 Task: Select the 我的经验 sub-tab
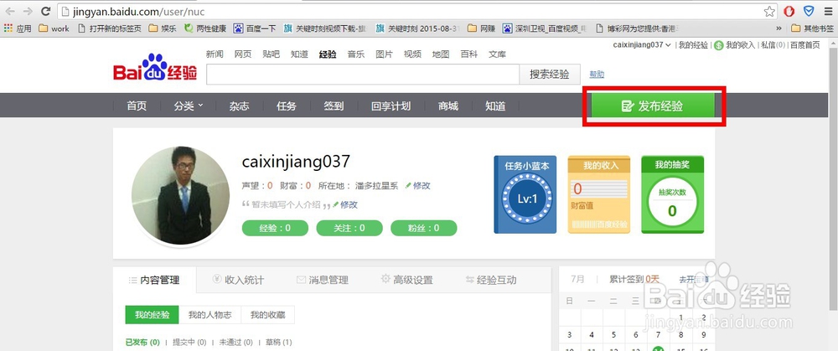point(153,315)
